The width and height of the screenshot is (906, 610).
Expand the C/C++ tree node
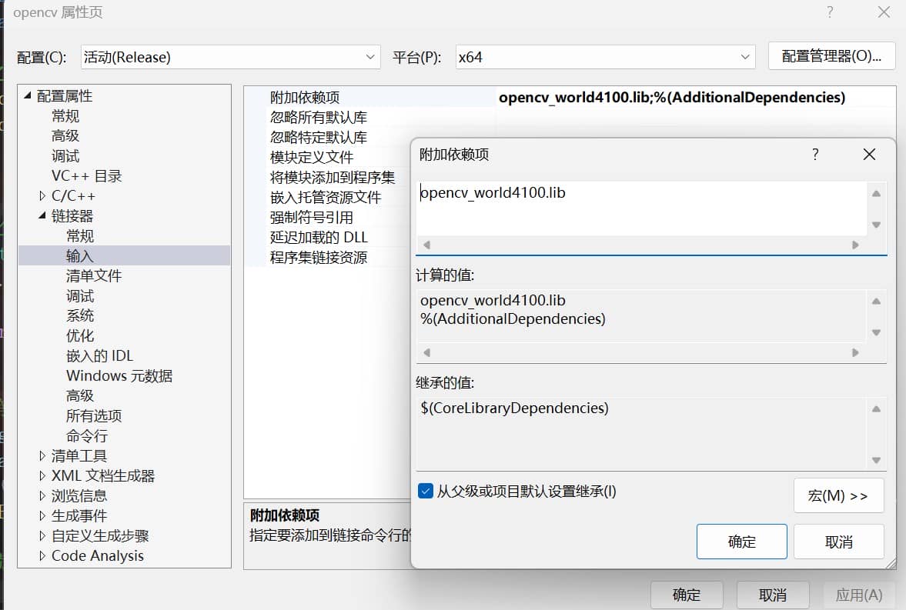point(42,196)
